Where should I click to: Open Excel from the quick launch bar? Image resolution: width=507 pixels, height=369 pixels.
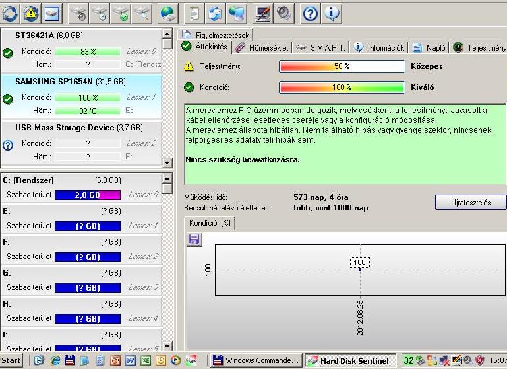pyautogui.click(x=145, y=360)
